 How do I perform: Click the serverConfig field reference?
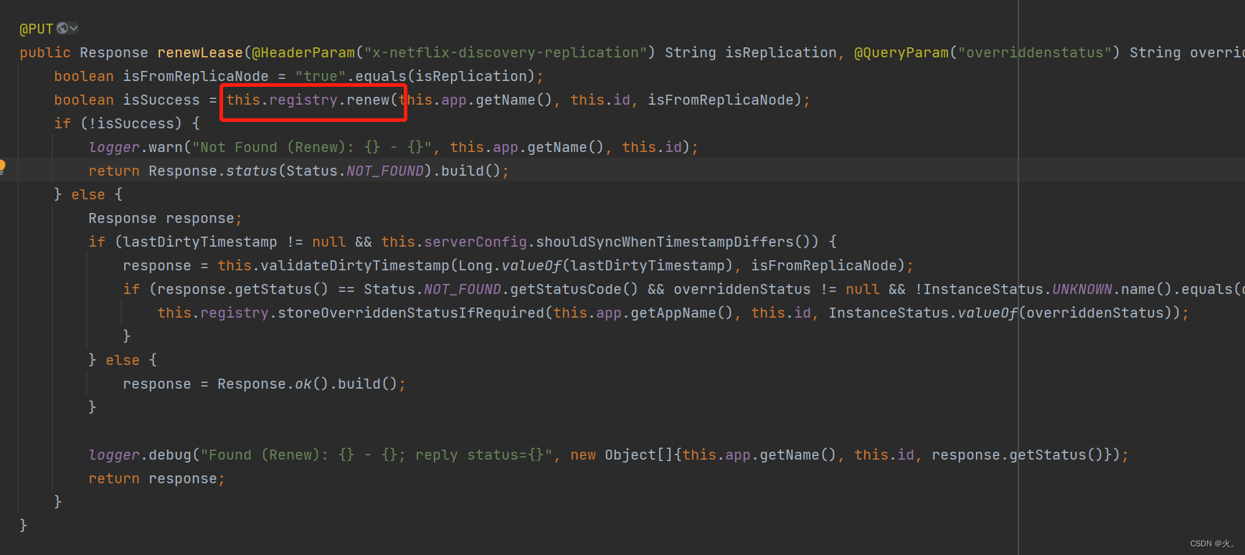tap(475, 242)
